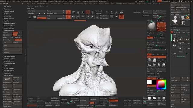
Task: Adjust the Focal Shift slider
Action: (x=157, y=45)
